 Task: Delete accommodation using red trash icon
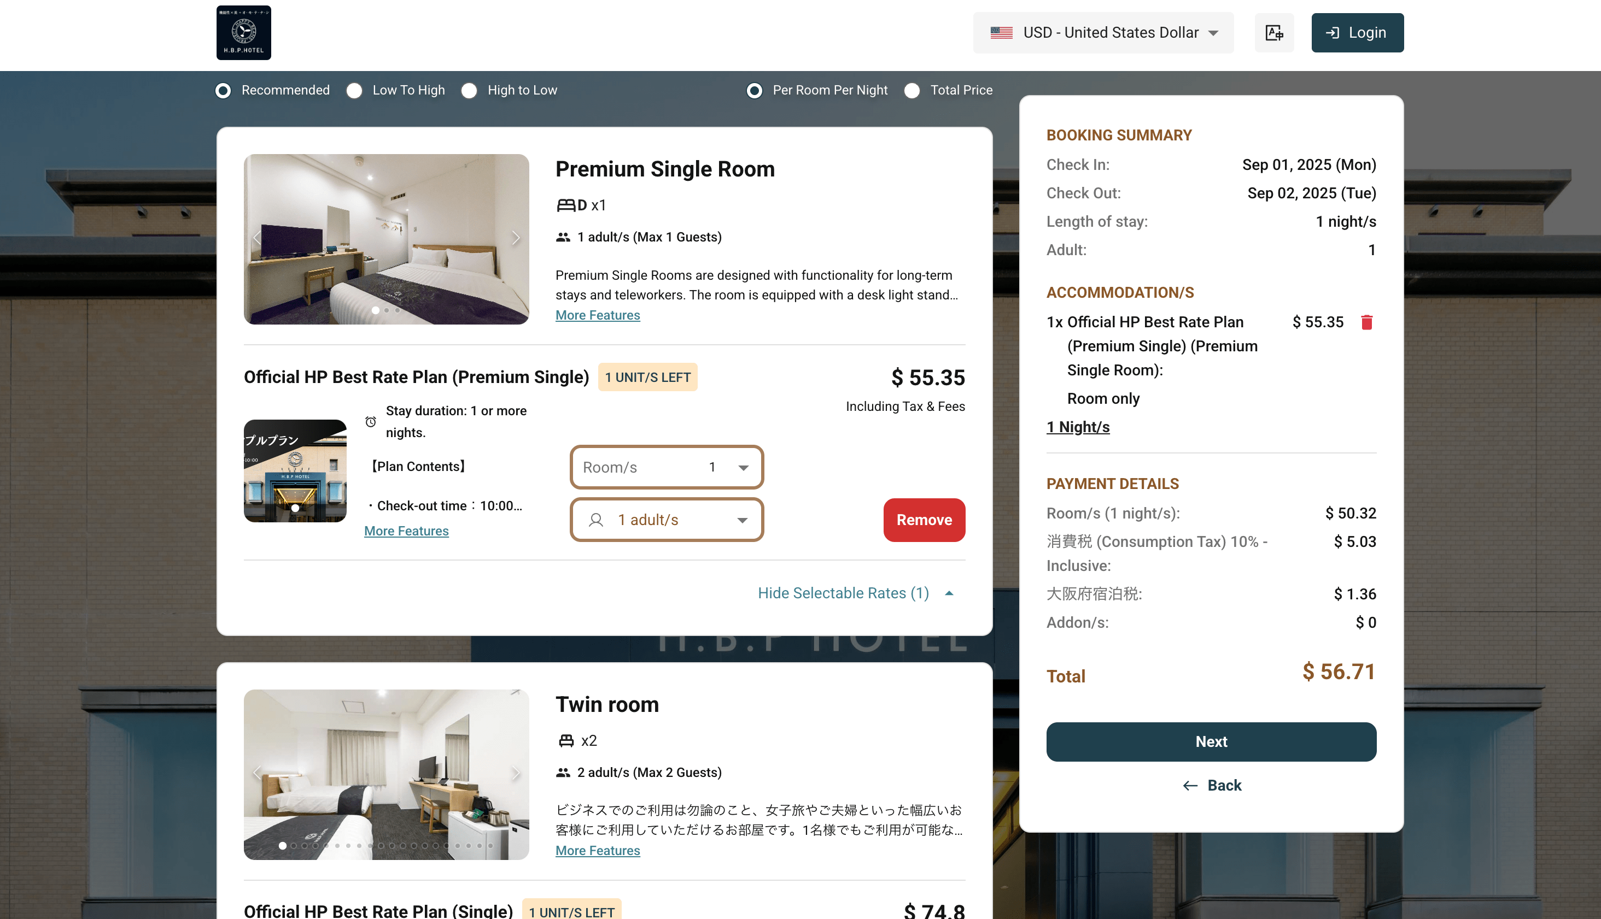pos(1366,322)
